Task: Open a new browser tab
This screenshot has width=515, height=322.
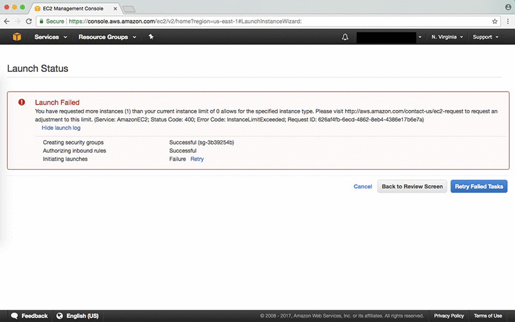Action: [129, 9]
